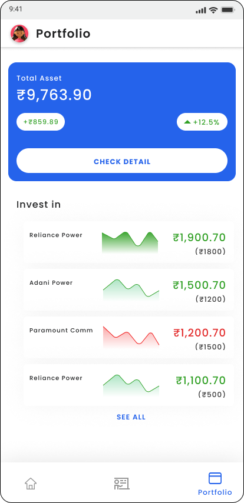Viewport: 244px width, 503px height.
Task: Check the cellular signal bars icon
Action: (200, 10)
